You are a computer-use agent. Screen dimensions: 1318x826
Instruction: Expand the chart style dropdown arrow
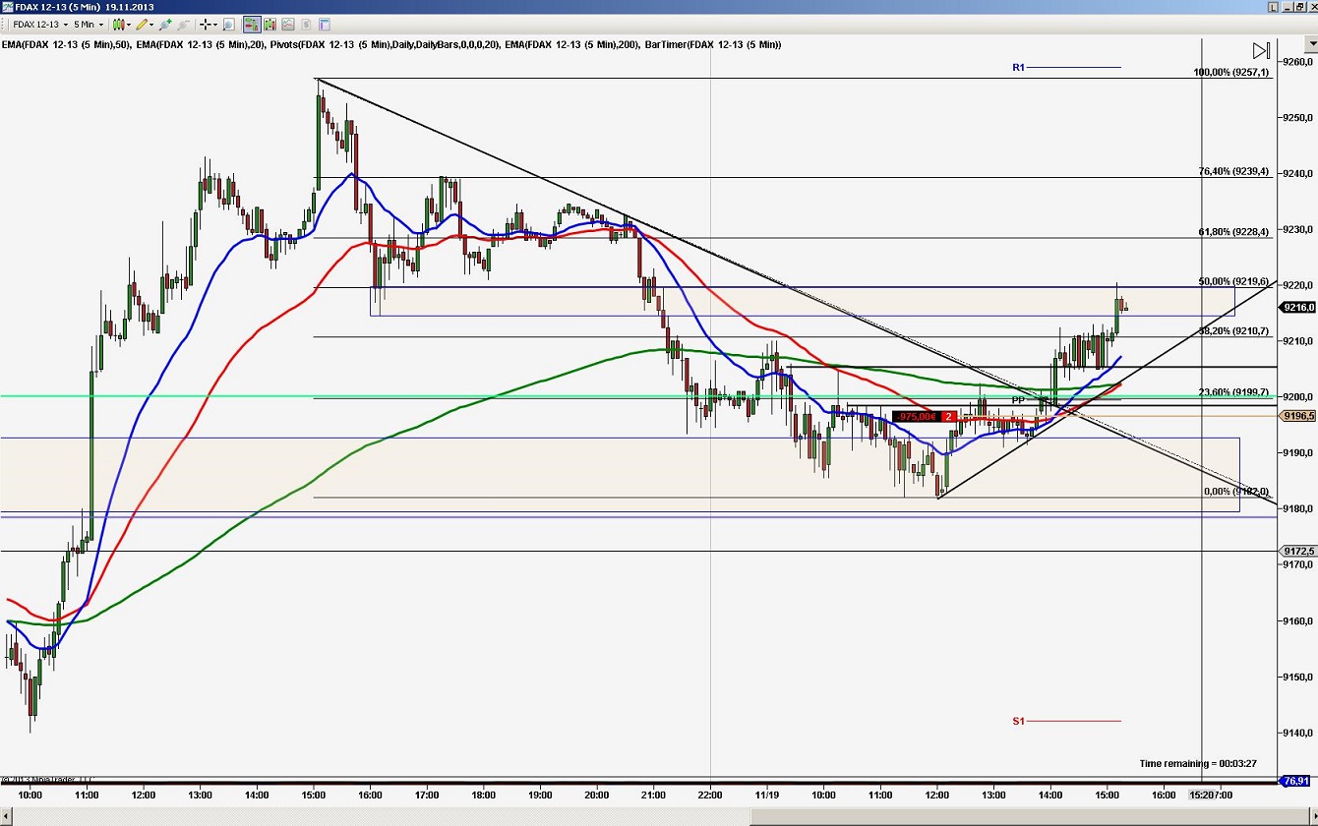(129, 25)
